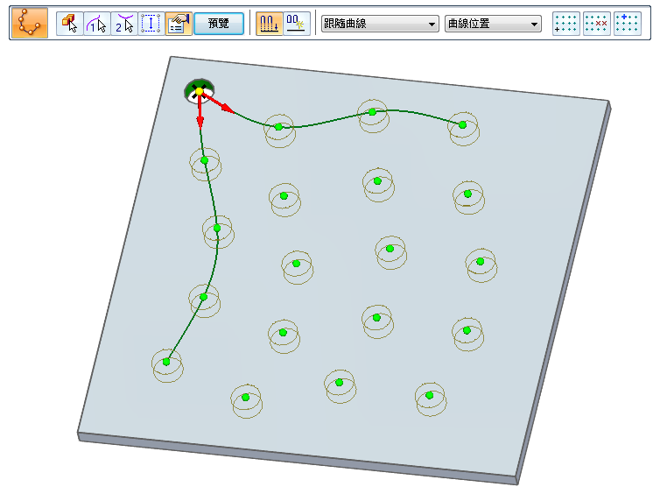Screen dimensions: 667x494
Task: Toggle the highlighted bar-pattern mode button
Action: click(269, 24)
